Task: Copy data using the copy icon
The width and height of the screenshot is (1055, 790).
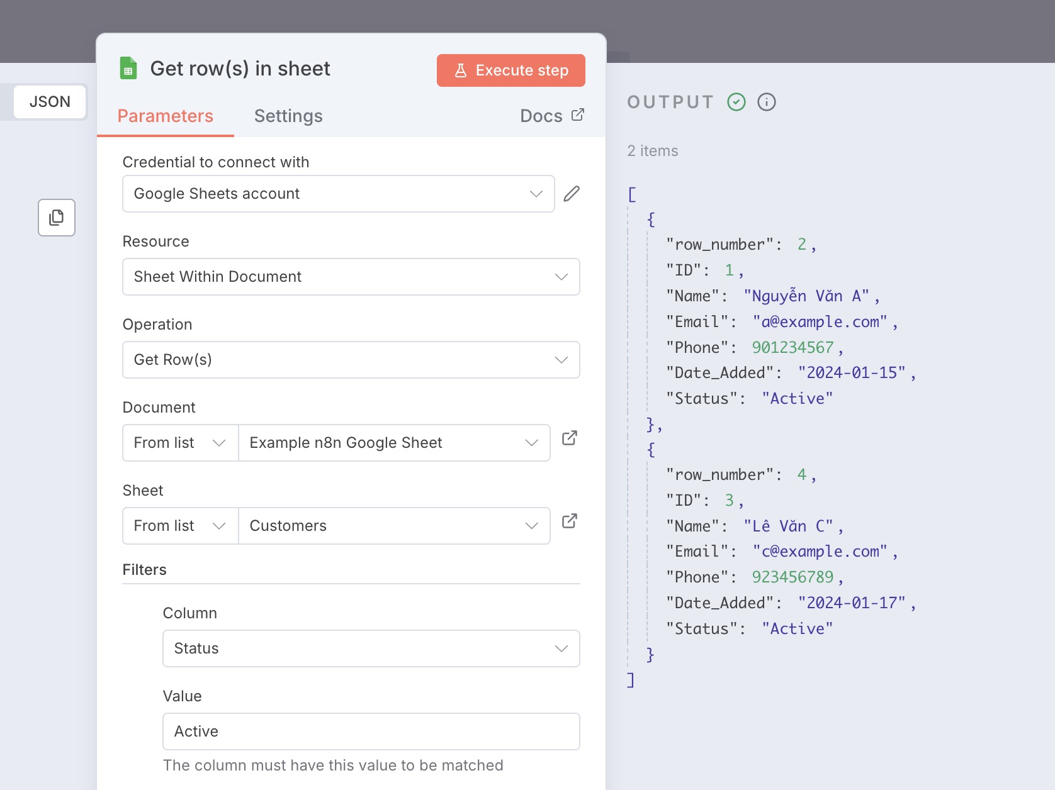Action: click(x=57, y=218)
